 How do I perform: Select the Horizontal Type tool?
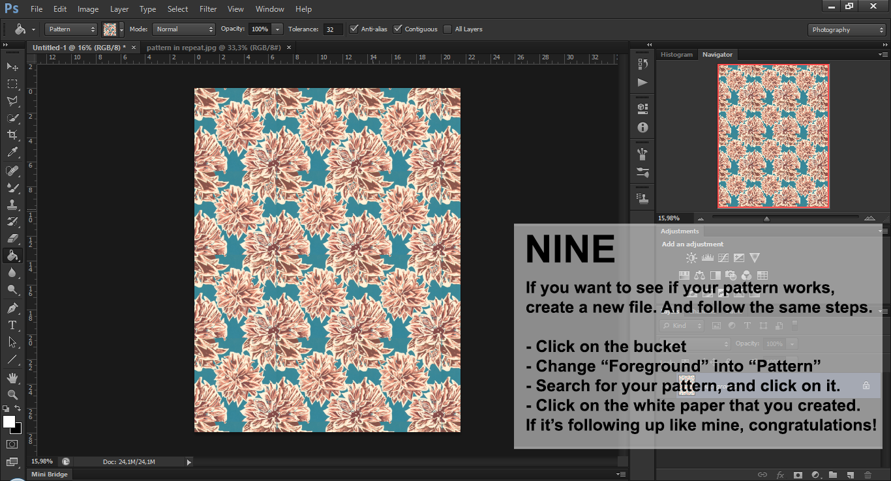[12, 325]
